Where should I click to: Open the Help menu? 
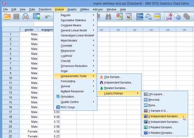coord(123,9)
